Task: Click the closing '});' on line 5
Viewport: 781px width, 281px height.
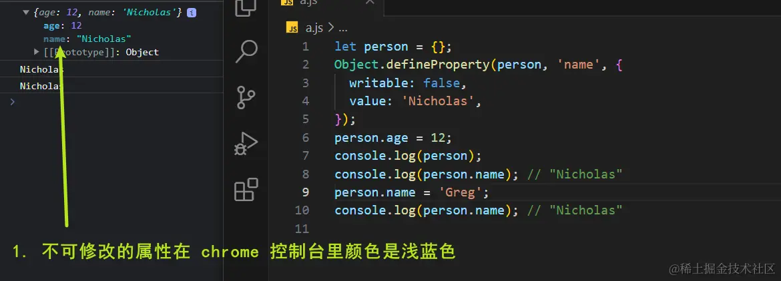Action: coord(345,120)
